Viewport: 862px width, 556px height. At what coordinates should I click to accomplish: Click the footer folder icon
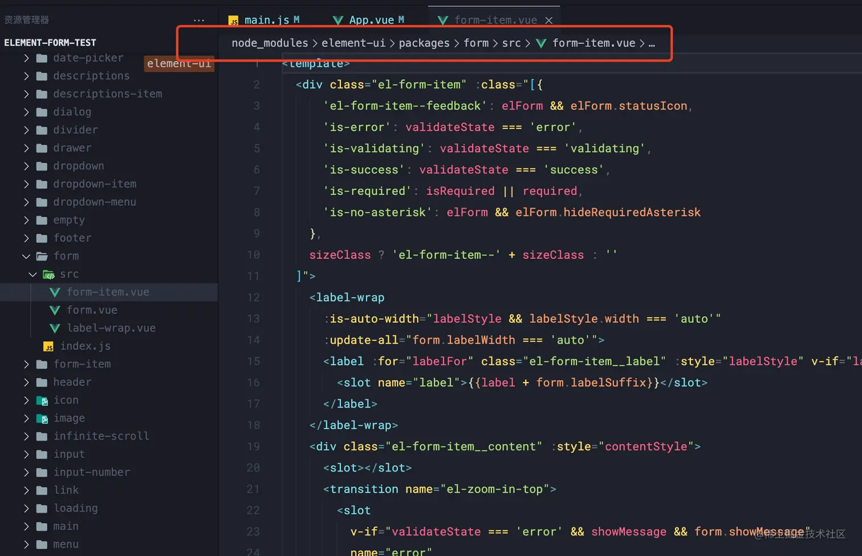pyautogui.click(x=42, y=238)
